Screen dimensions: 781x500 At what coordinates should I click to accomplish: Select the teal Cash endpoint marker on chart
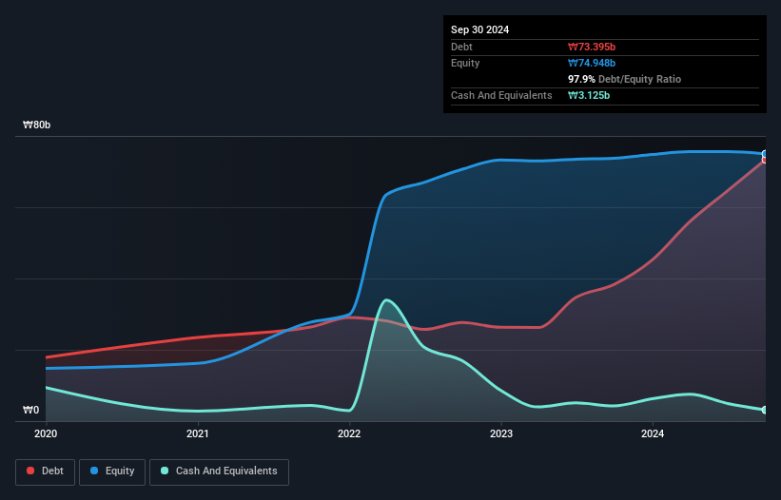click(x=765, y=410)
